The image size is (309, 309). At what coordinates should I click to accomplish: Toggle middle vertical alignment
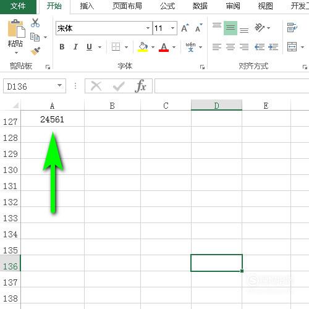(231, 28)
